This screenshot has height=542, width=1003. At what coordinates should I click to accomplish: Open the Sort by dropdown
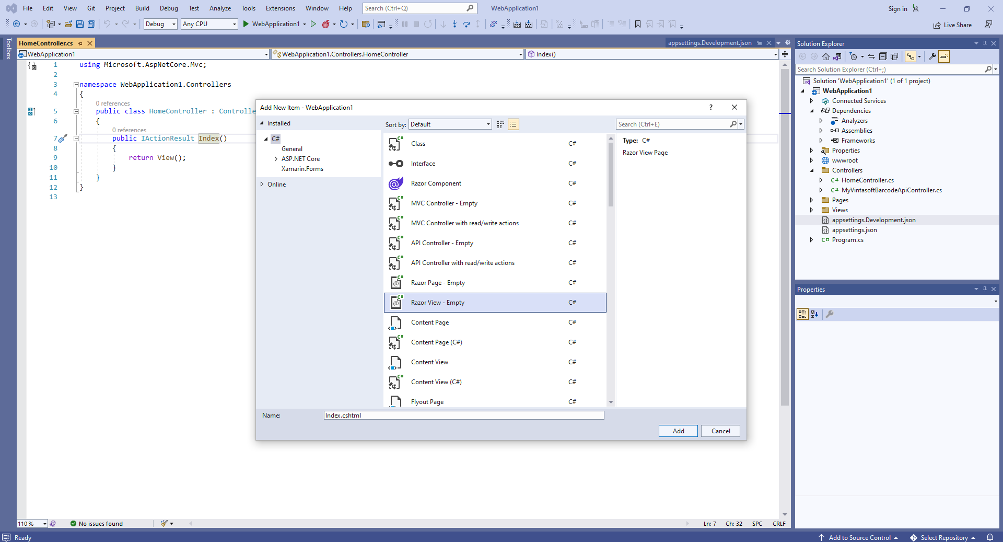450,124
